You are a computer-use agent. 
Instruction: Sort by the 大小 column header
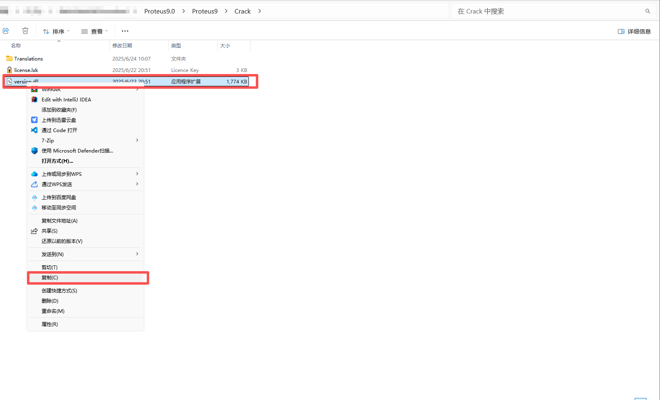coord(225,45)
